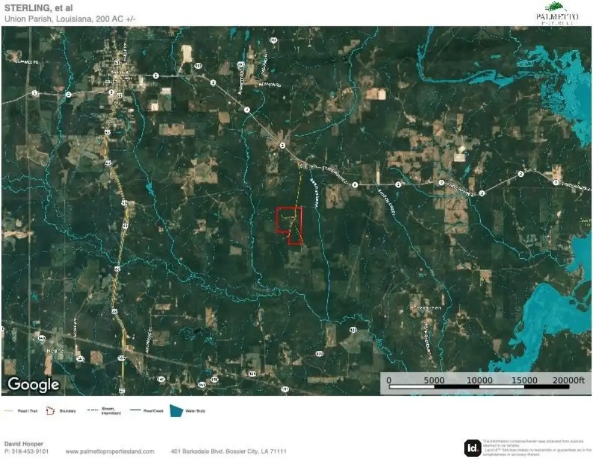Click the 401 Barksdale Blvd address
This screenshot has height=459, width=593.
click(x=229, y=451)
